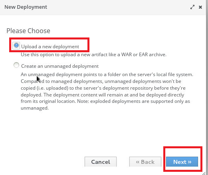Select the Upload a new deployment radio button

coord(16,45)
